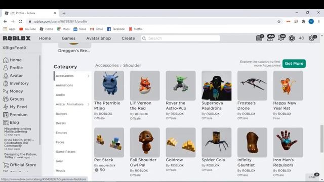Select the Decals category
This screenshot has height=182, width=324.
click(x=61, y=123)
